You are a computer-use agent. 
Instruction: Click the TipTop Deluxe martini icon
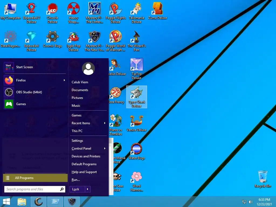point(137,69)
